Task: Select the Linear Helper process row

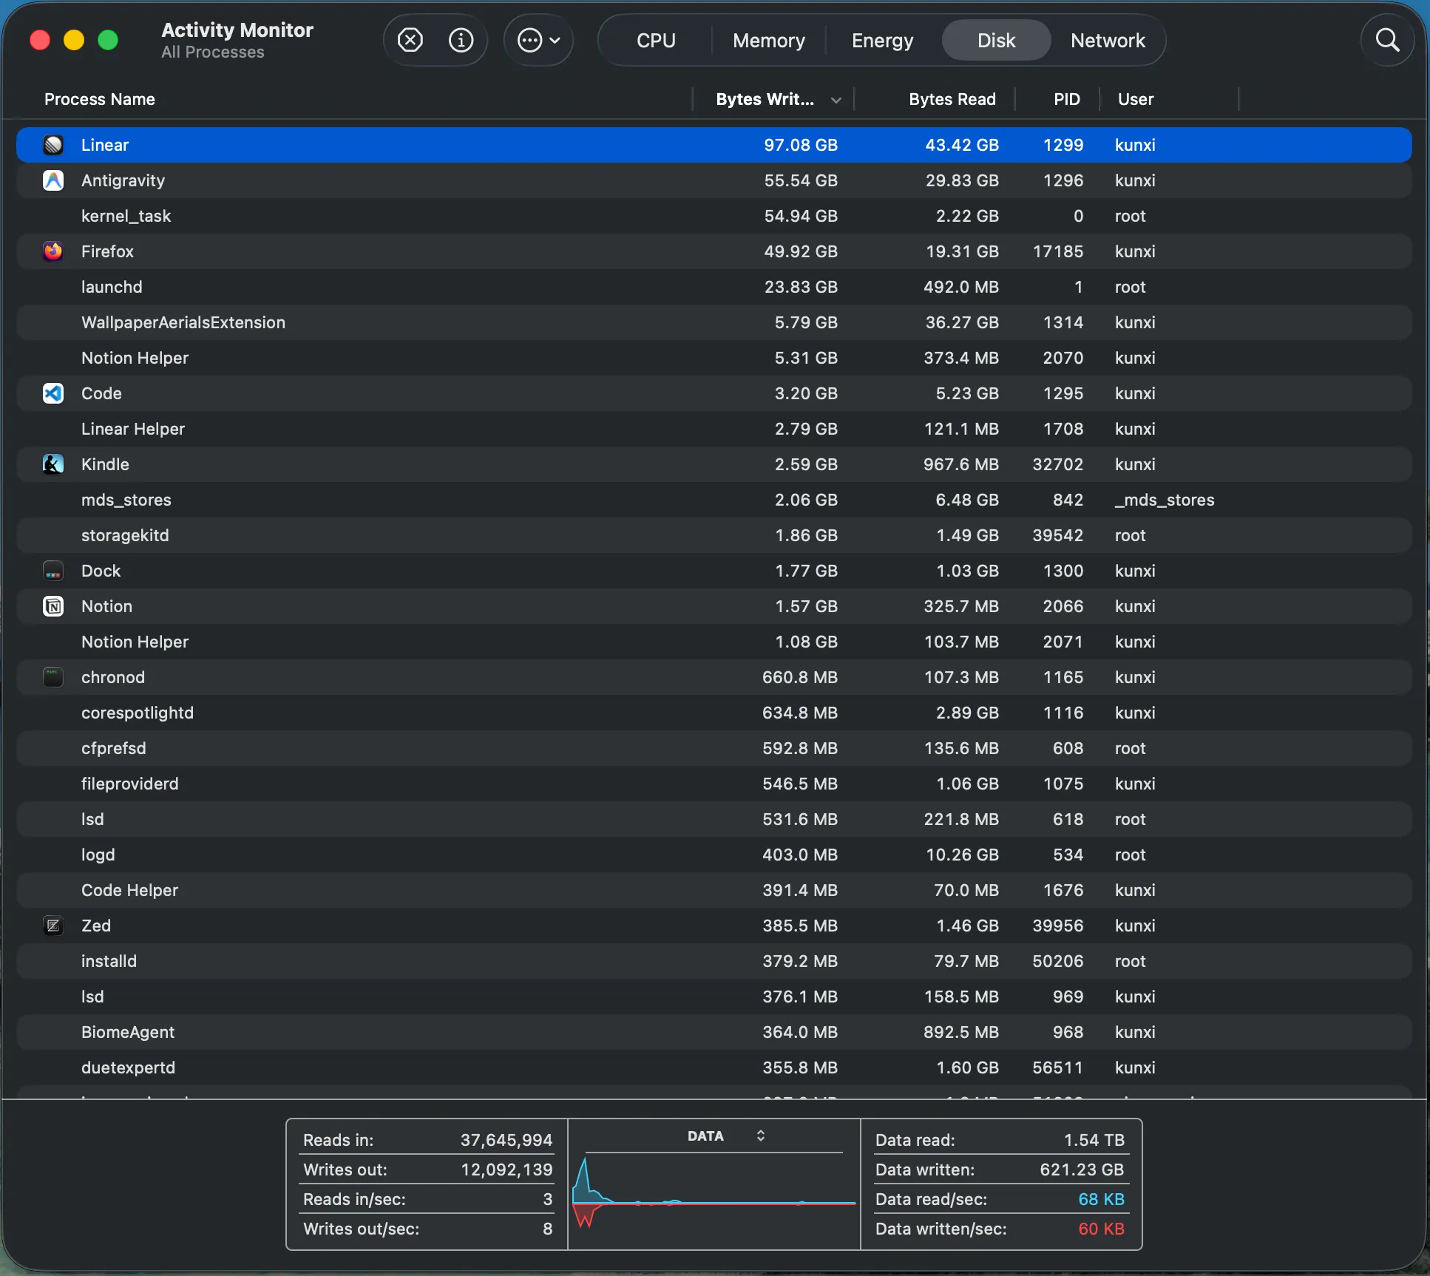Action: pyautogui.click(x=714, y=429)
